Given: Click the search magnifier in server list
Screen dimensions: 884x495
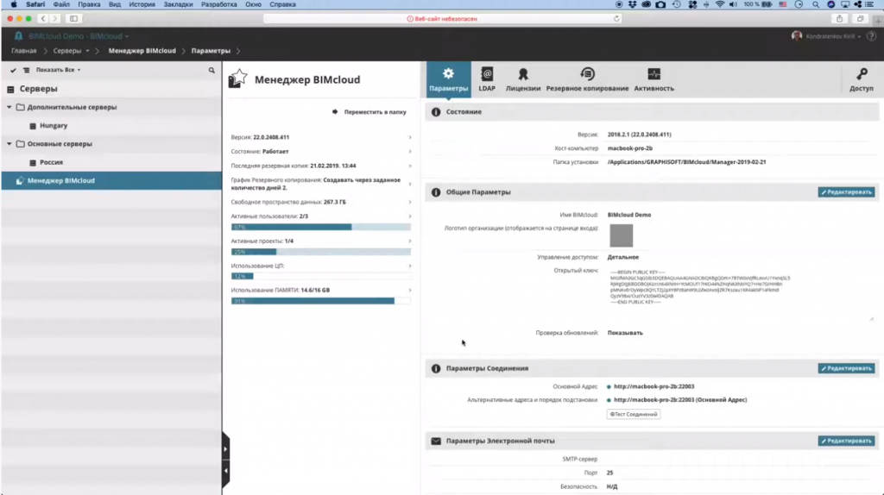Looking at the screenshot, I should (x=212, y=71).
